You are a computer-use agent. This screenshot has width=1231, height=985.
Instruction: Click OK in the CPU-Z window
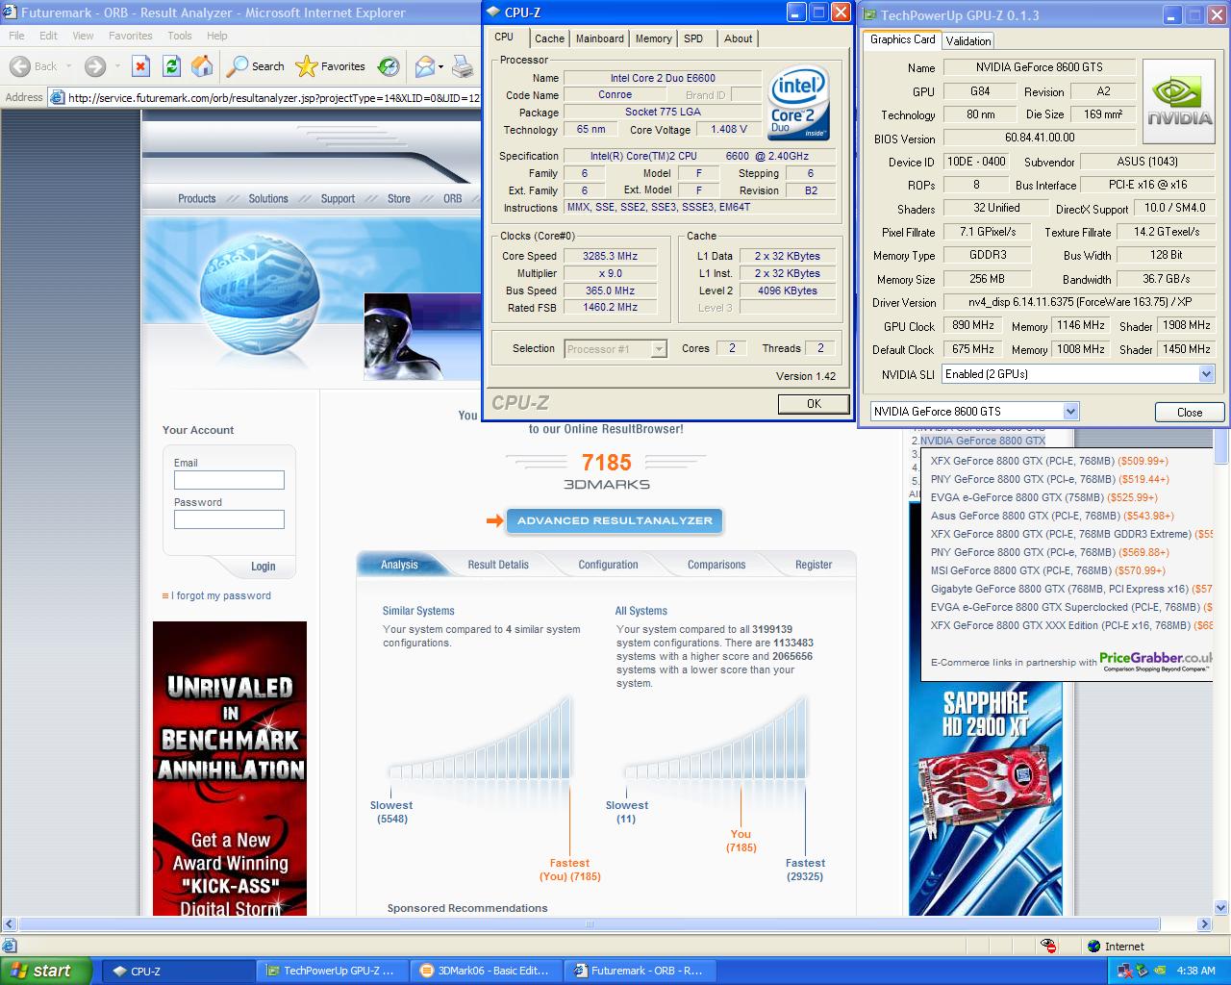click(814, 404)
